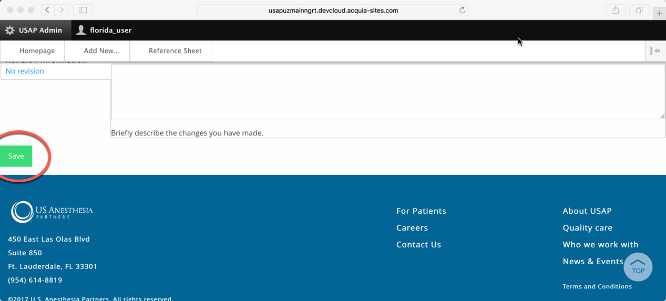Go forward using browser forward arrow
The height and width of the screenshot is (301, 666).
click(x=62, y=10)
